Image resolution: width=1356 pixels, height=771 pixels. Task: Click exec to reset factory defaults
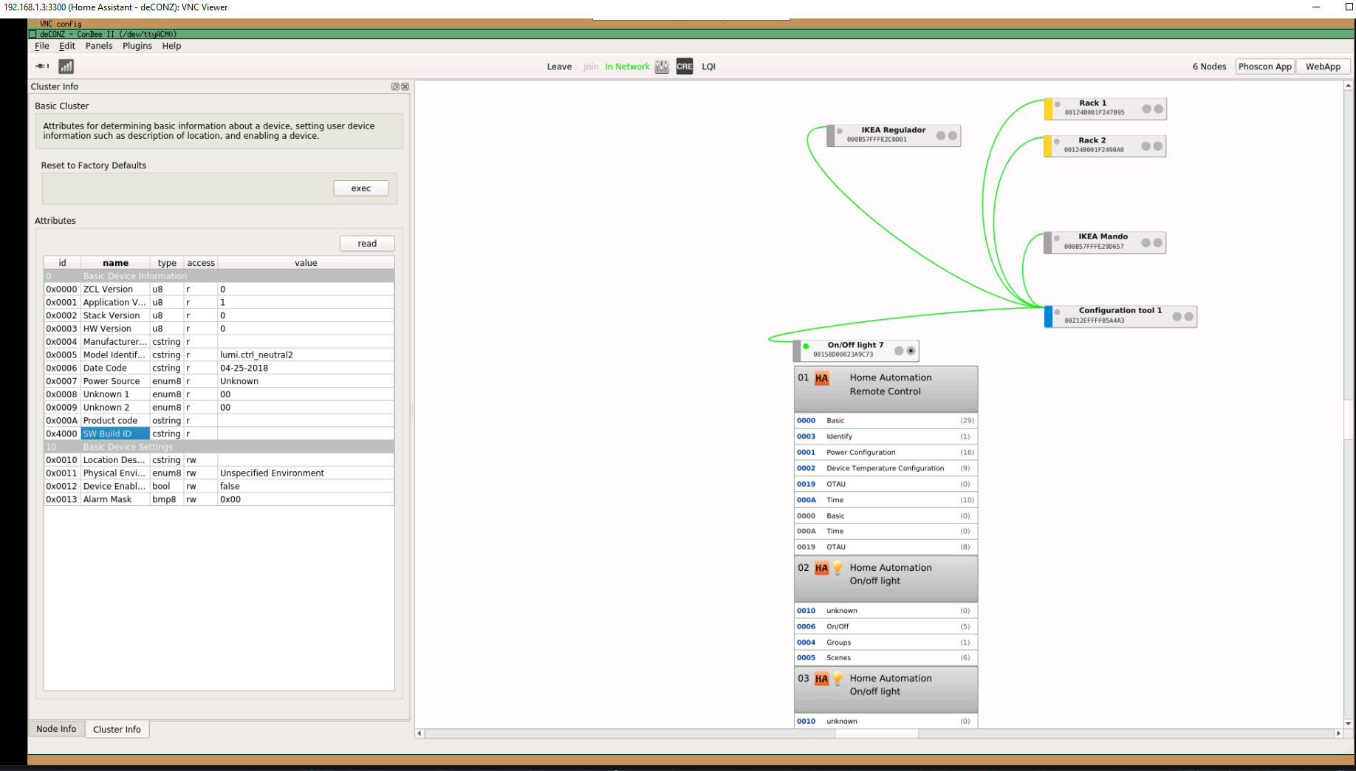[x=360, y=188]
